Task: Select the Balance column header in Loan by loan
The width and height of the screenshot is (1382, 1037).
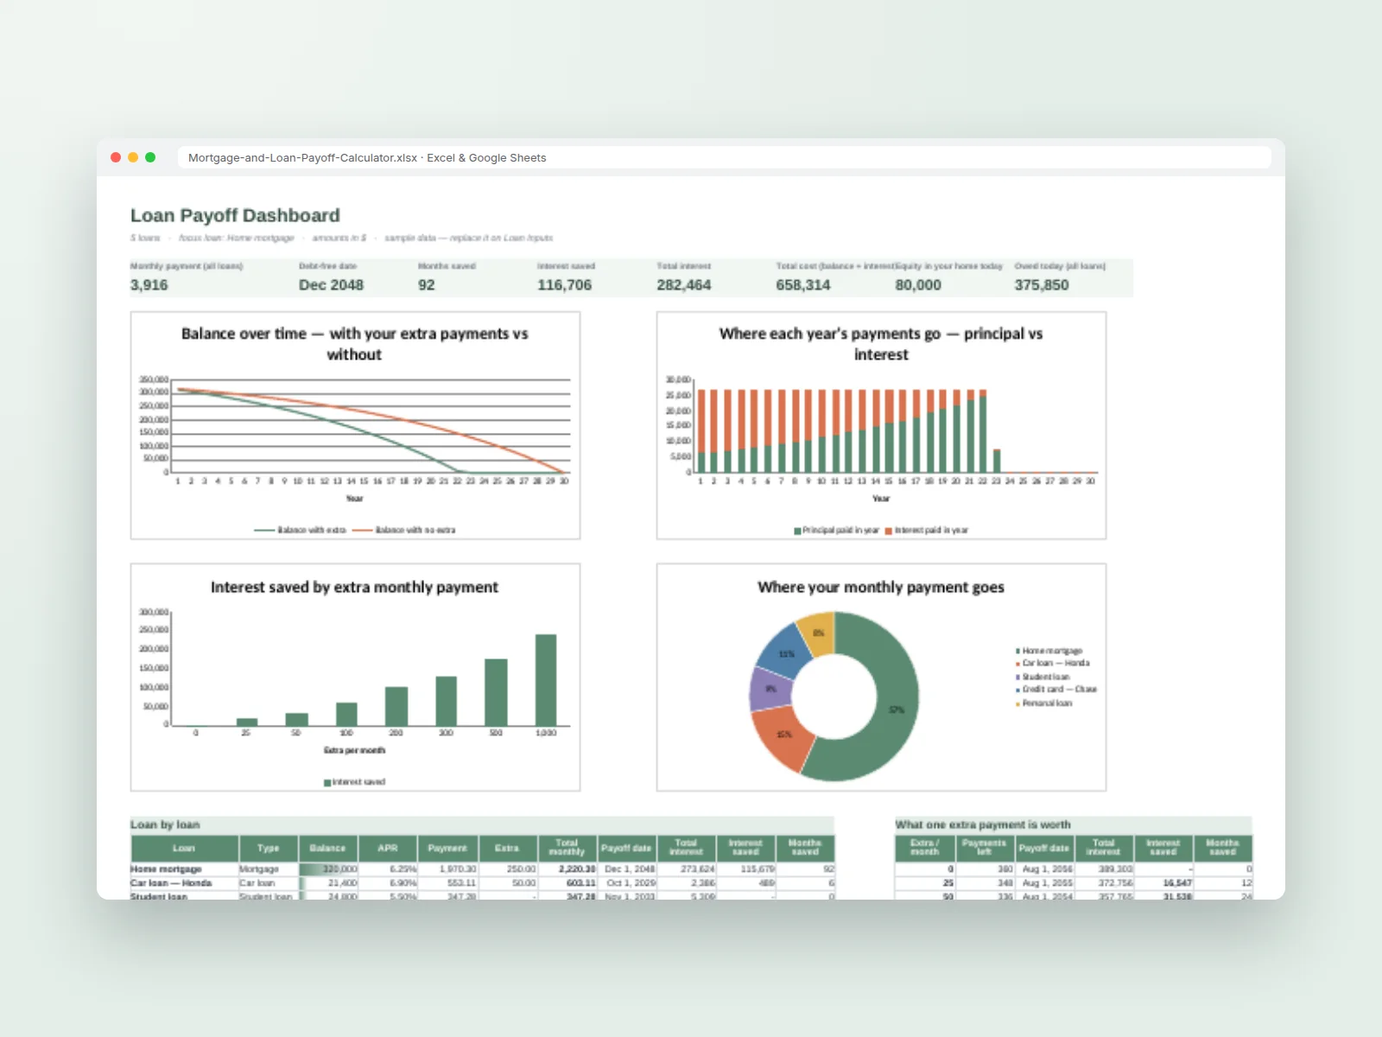Action: pos(327,848)
